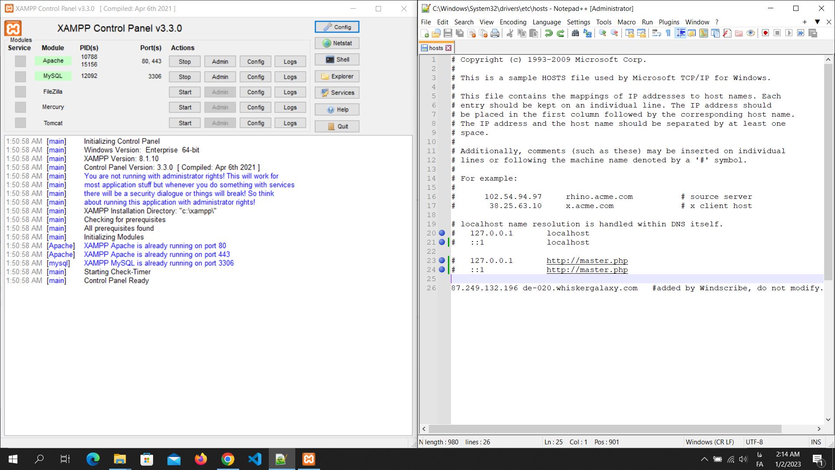Screen dimensions: 835x470
Task: Open Firefox from the taskbar
Action: (201, 459)
